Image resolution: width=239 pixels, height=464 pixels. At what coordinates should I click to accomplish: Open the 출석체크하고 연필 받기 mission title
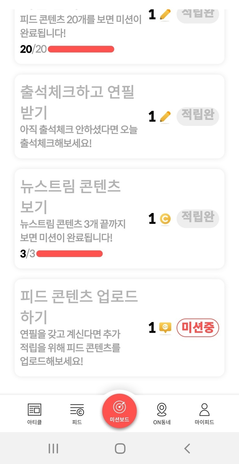77,102
